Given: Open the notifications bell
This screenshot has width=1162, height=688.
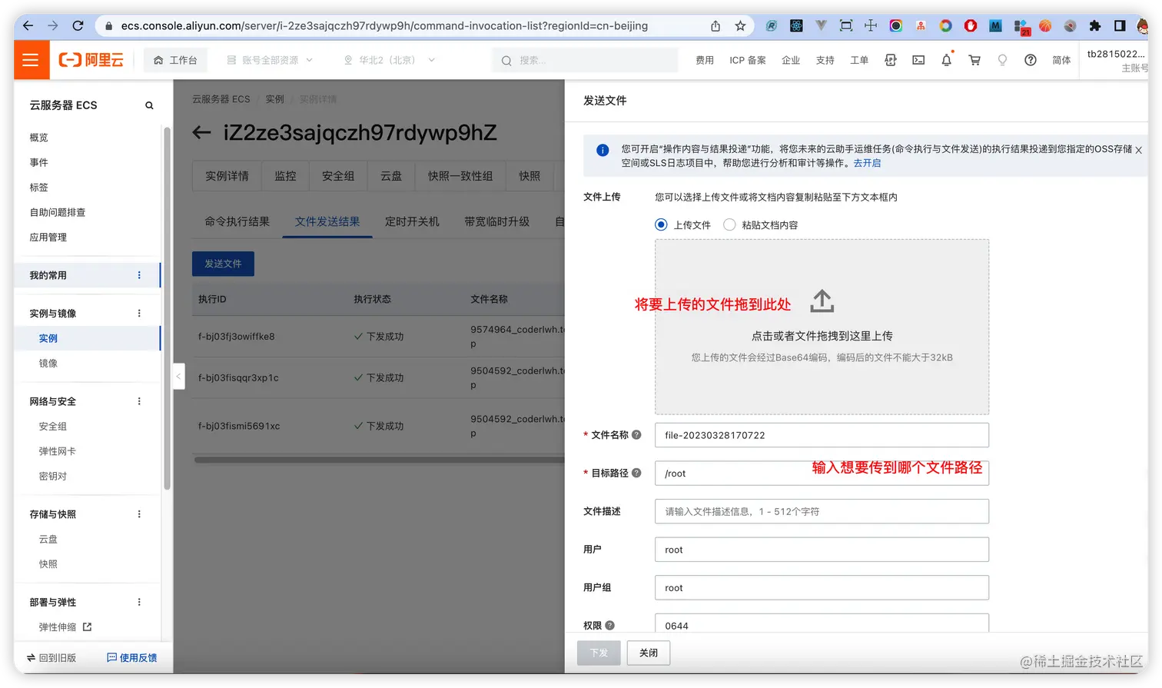Looking at the screenshot, I should [x=946, y=60].
